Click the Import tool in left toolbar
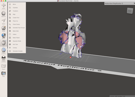This screenshot has width=135, height=97. coord(4,6)
